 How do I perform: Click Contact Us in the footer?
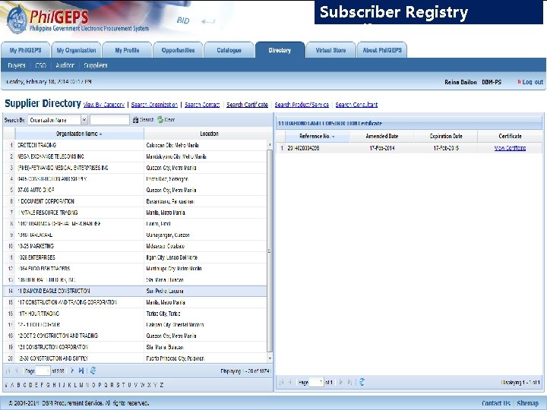[x=495, y=403]
